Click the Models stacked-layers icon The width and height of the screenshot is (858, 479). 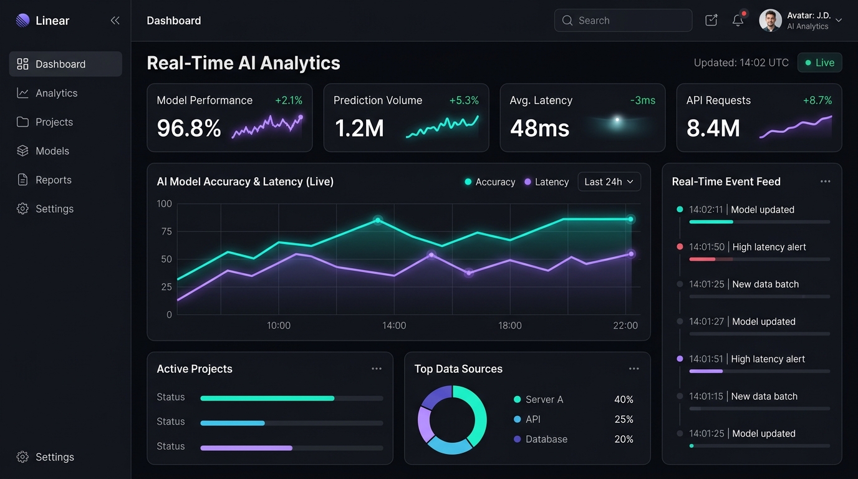[x=22, y=151]
